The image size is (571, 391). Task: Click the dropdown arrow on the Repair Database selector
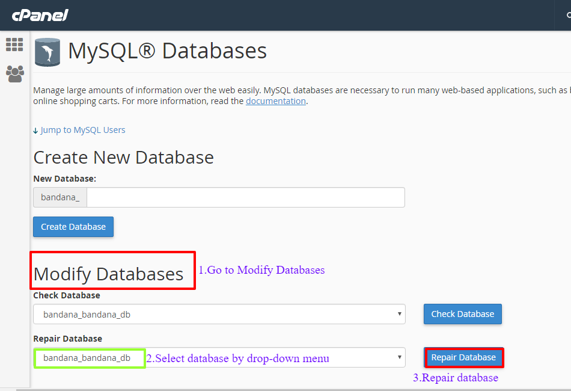coord(398,357)
